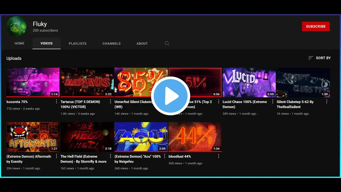Image resolution: width=341 pixels, height=192 pixels.
Task: Open three-dot menu for Tartarus video
Action: click(x=111, y=102)
